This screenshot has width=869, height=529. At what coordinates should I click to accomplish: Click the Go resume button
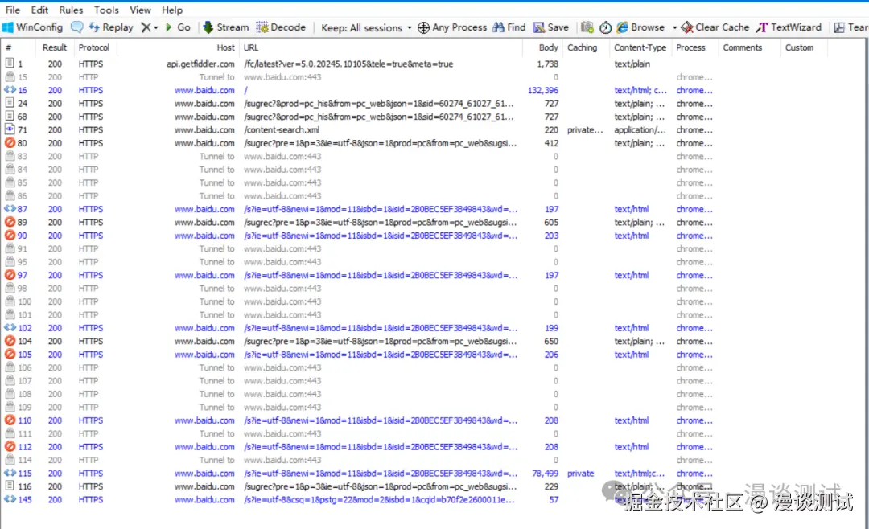pyautogui.click(x=178, y=27)
